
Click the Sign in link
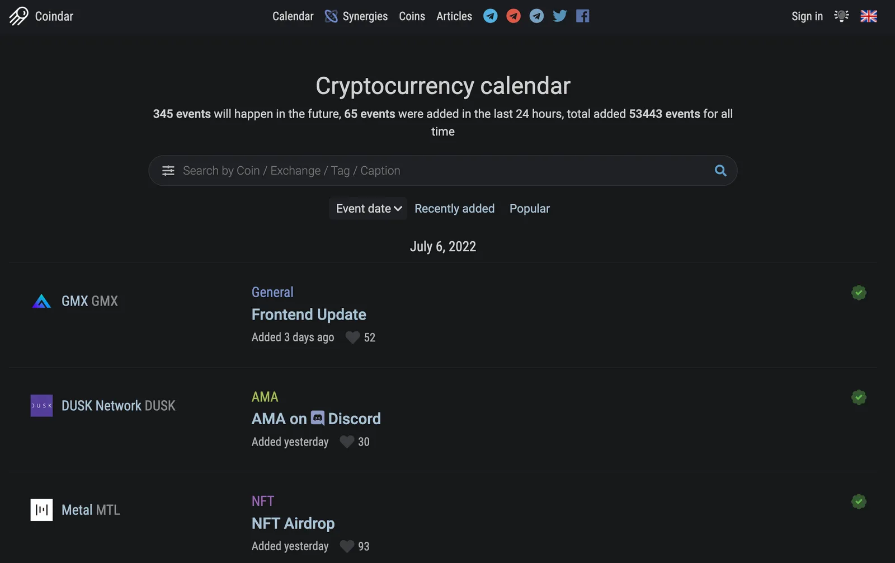pyautogui.click(x=807, y=16)
